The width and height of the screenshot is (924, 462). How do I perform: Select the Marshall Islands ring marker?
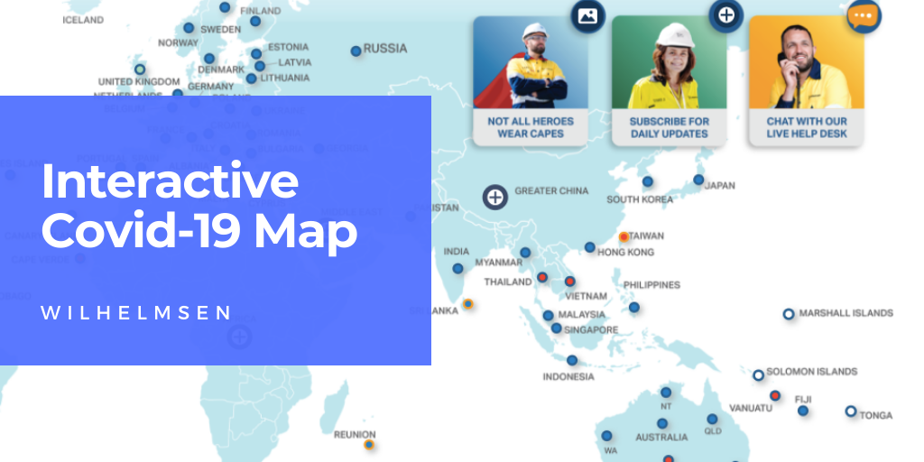click(x=788, y=314)
